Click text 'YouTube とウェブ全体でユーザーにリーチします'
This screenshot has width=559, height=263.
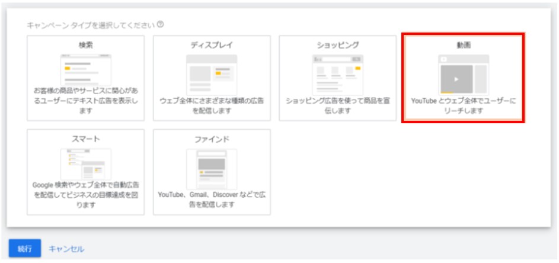pos(464,106)
